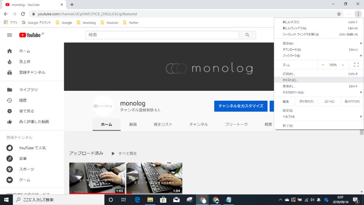Open Microsoft Store from taskbar

click(163, 200)
